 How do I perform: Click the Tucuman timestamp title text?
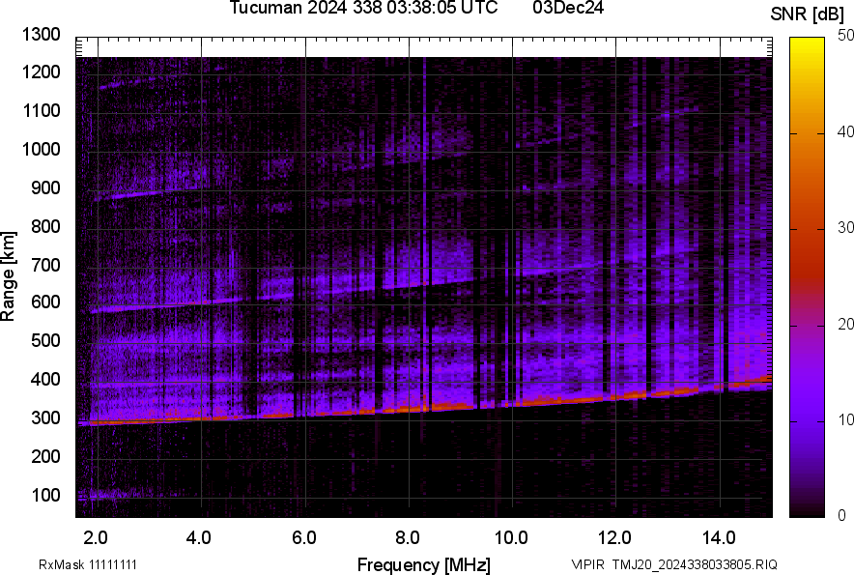coord(363,9)
